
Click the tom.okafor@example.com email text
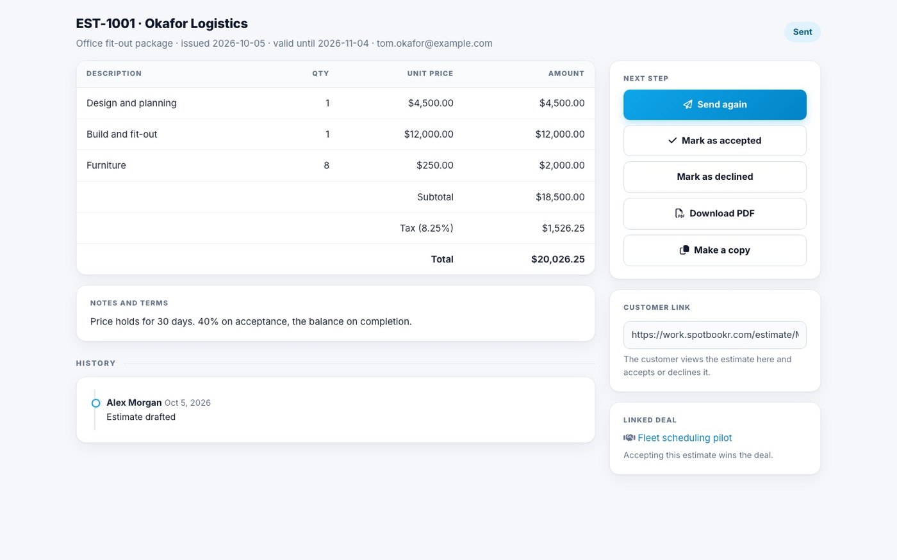point(434,44)
